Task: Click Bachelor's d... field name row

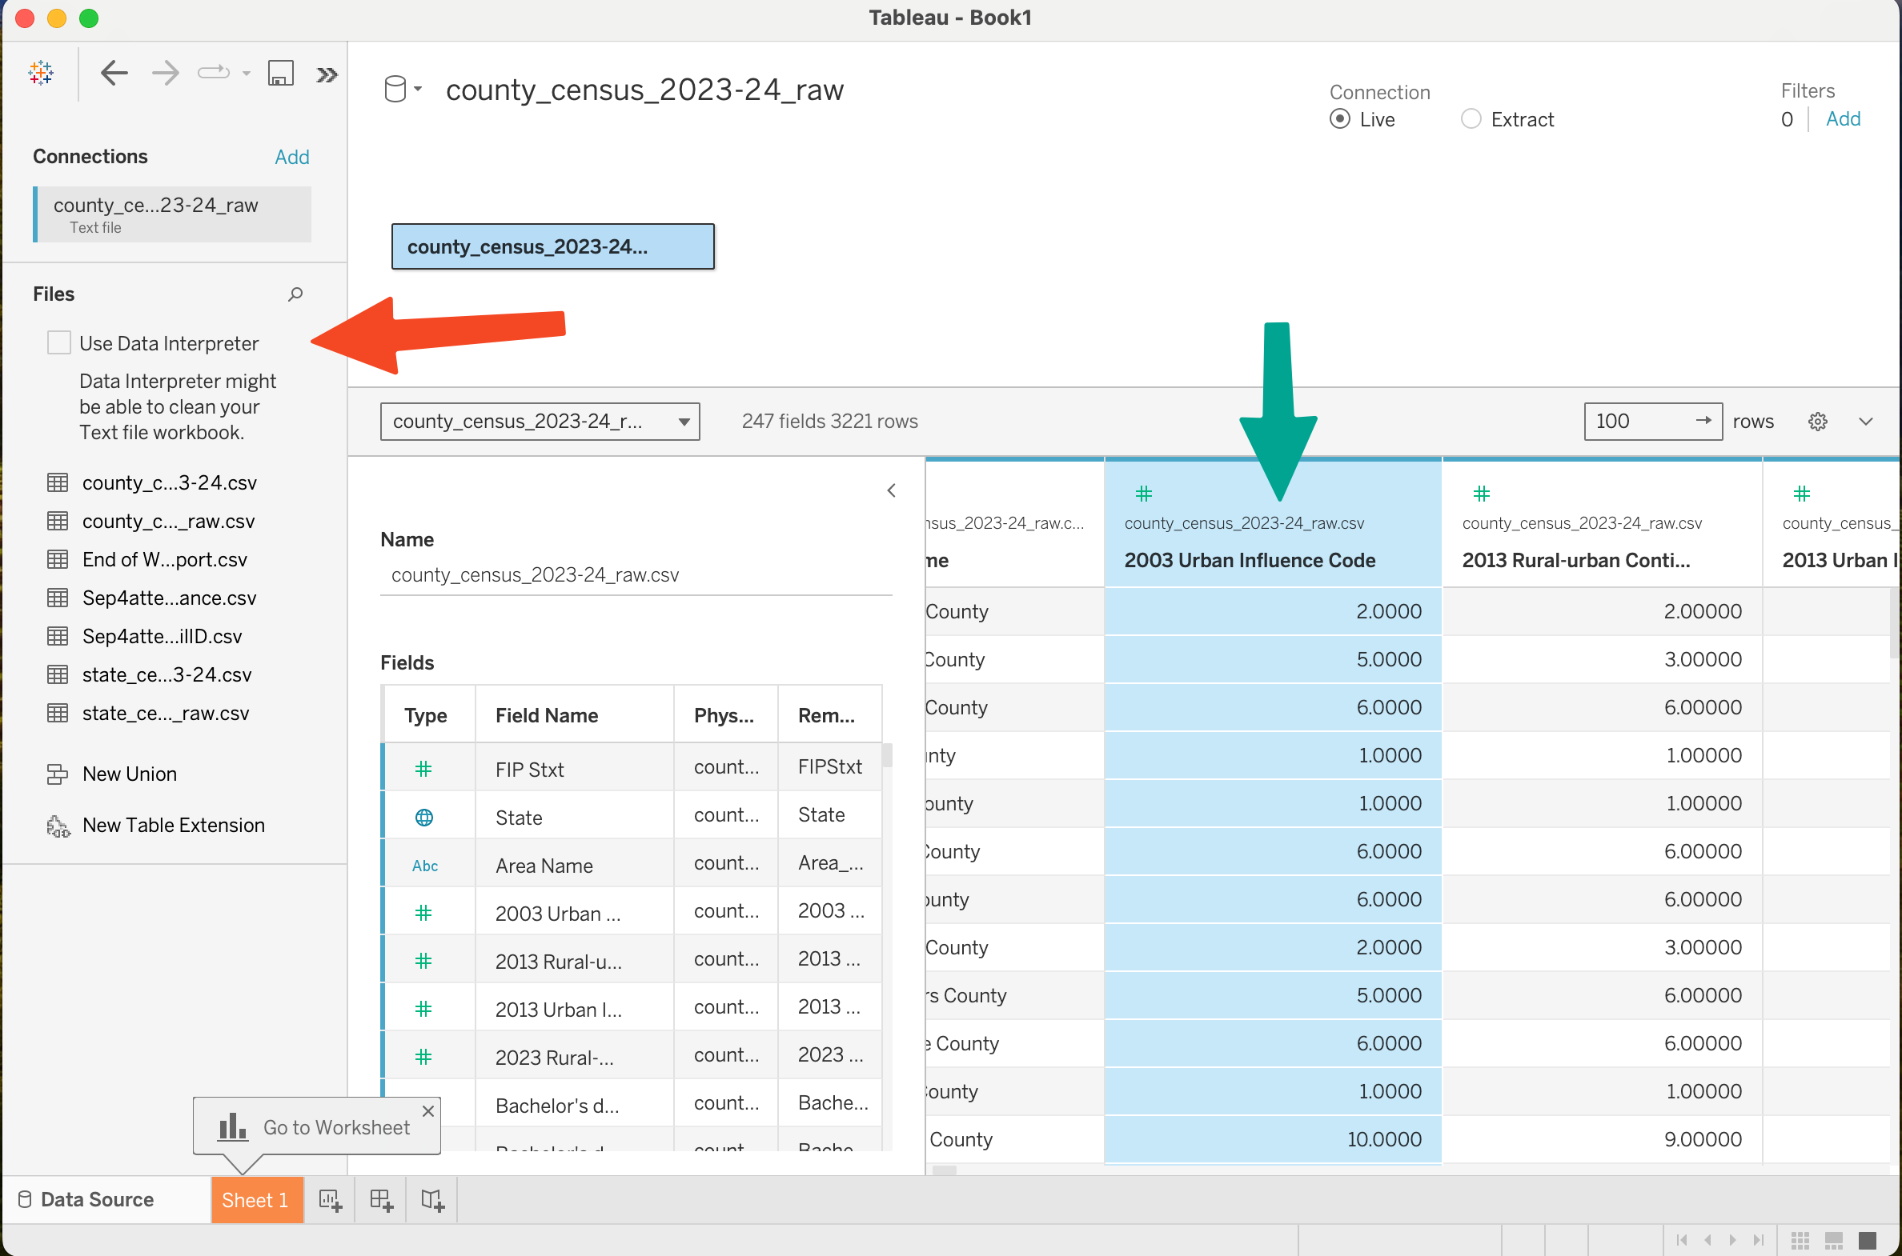Action: (557, 1106)
